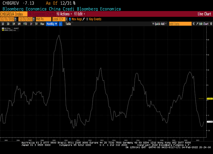Click the yellow SMAVG legend swatch
213x154 pixels.
(x=3, y=30)
